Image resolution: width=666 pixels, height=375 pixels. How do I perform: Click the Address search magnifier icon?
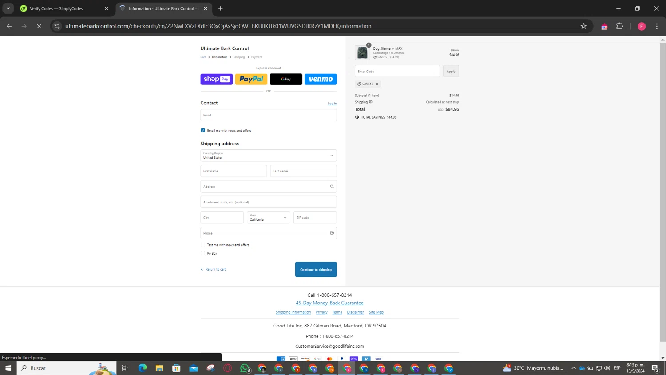tap(332, 187)
